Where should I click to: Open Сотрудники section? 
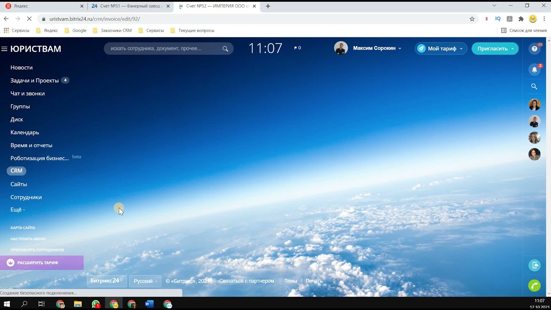click(x=26, y=197)
